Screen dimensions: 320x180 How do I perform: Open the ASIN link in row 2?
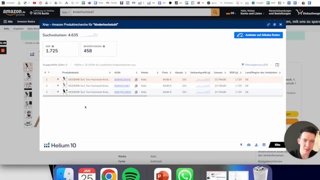tap(122, 86)
